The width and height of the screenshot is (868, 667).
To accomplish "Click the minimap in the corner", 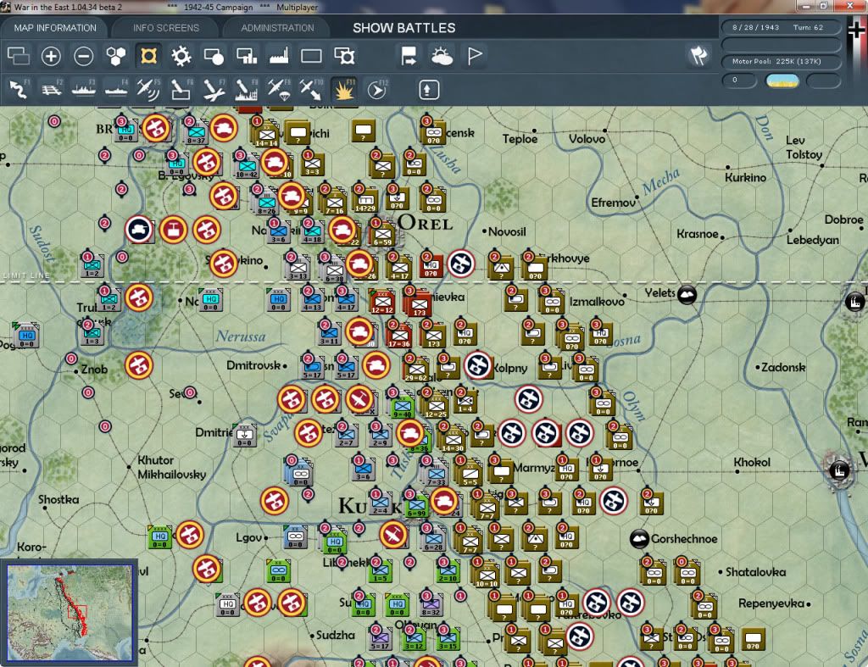I will pos(70,613).
